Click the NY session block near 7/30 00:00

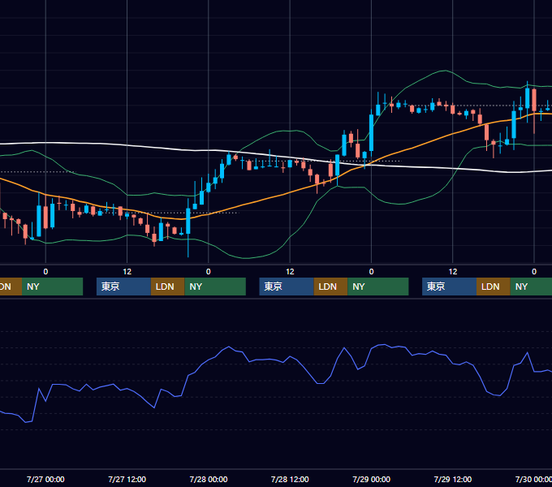coord(531,287)
